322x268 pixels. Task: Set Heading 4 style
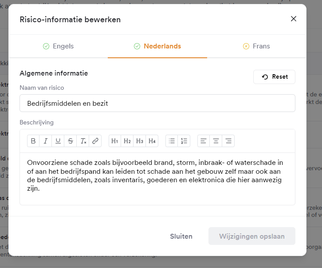click(x=152, y=141)
